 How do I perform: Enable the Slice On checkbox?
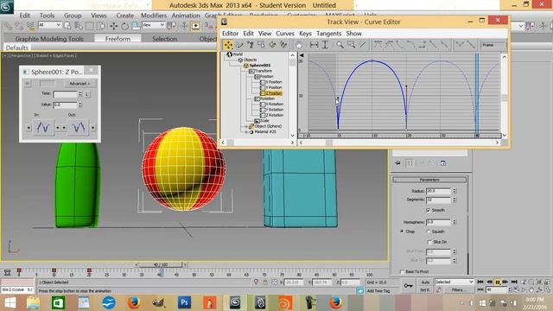429,242
